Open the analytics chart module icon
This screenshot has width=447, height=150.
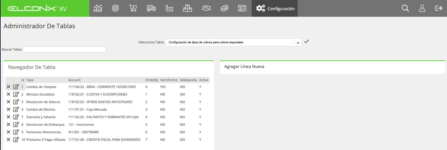98,8
